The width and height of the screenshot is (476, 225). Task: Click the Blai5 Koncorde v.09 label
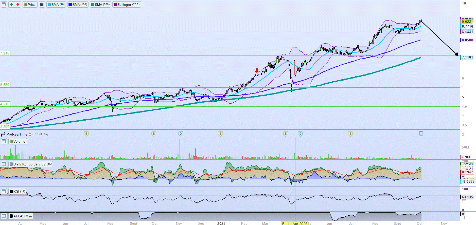pyautogui.click(x=31, y=164)
